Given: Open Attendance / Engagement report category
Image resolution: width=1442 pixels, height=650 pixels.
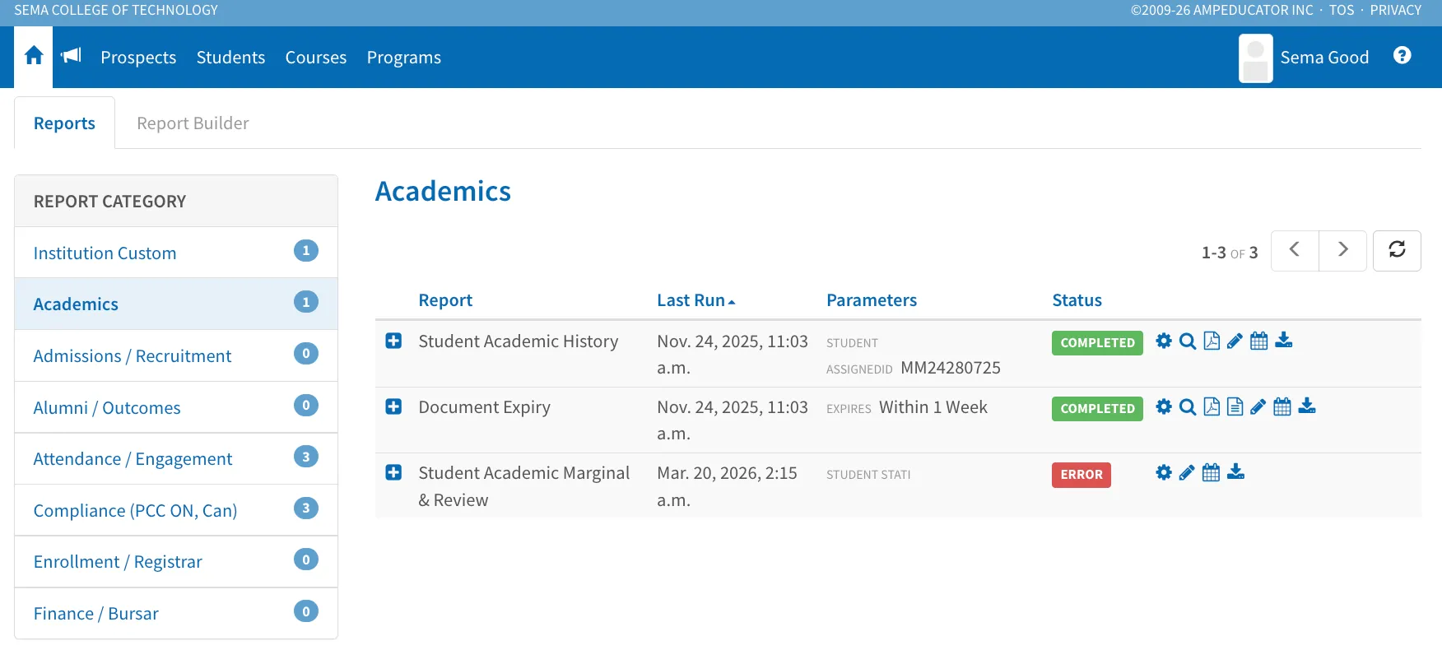Looking at the screenshot, I should (176, 458).
